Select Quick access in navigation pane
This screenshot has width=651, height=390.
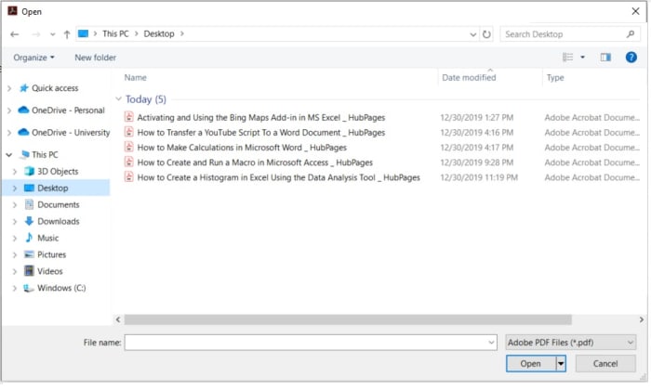[x=55, y=88]
